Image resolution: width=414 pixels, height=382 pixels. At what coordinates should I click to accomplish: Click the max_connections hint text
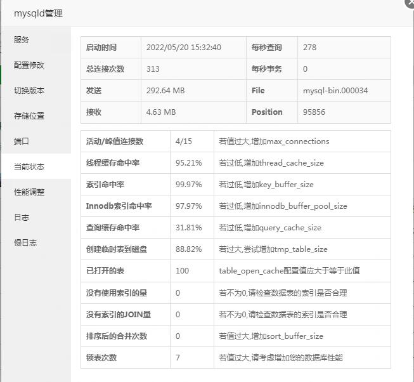[274, 142]
